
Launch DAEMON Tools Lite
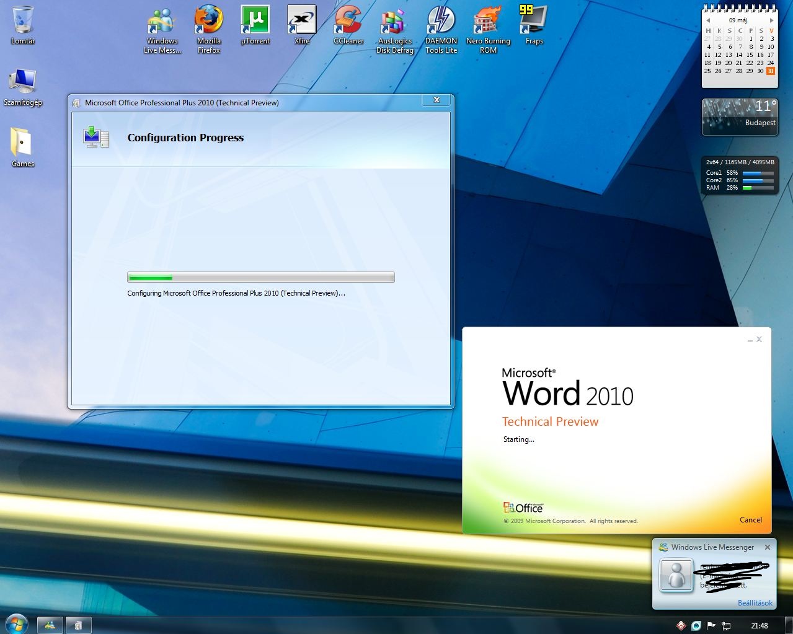(x=441, y=29)
